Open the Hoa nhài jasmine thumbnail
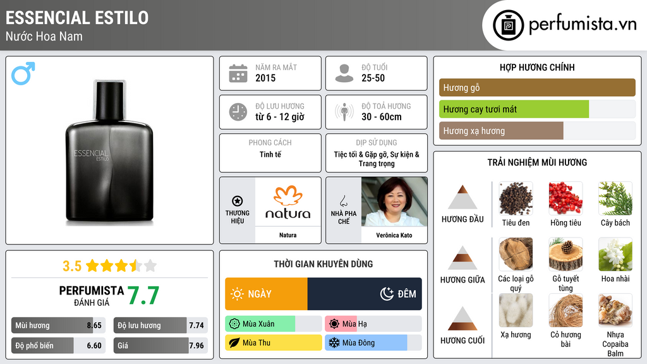This screenshot has width=647, height=364. pos(615,254)
